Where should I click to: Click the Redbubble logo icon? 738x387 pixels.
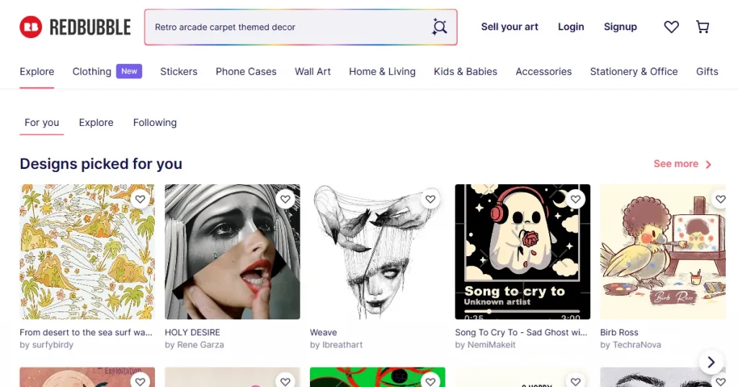pos(30,27)
